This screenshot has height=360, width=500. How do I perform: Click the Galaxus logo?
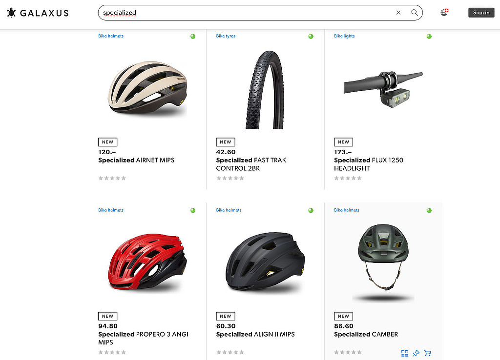pyautogui.click(x=38, y=13)
